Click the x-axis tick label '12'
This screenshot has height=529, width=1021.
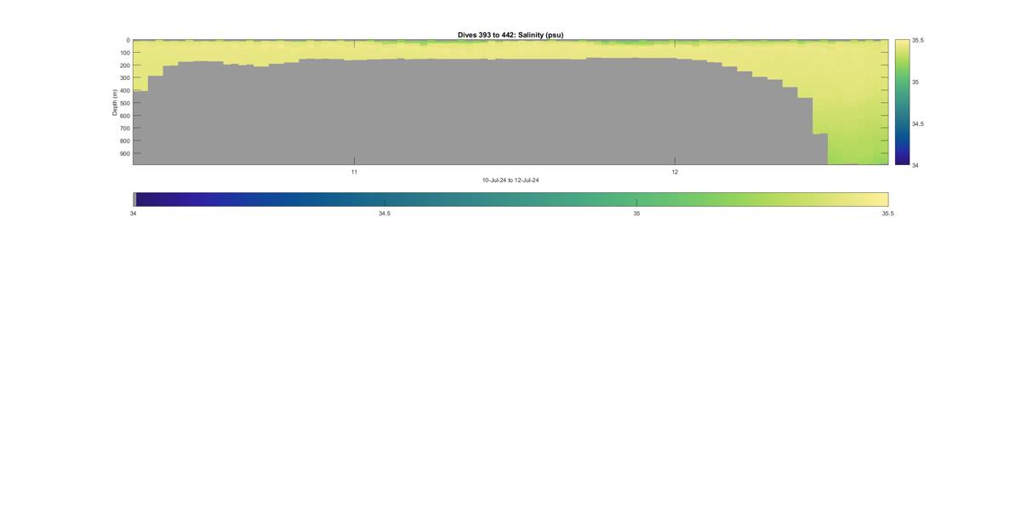675,172
